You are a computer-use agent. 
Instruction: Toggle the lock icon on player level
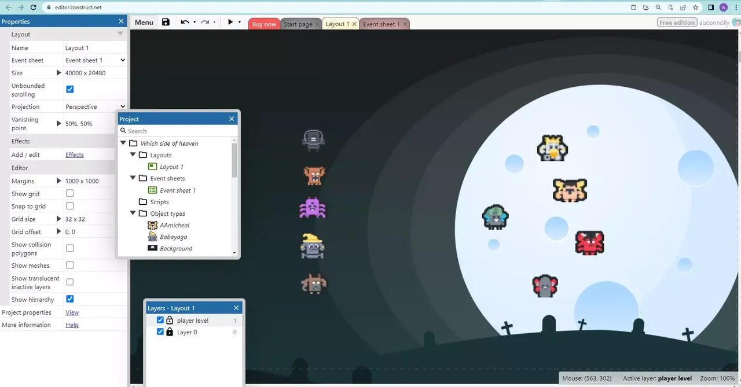(x=170, y=320)
